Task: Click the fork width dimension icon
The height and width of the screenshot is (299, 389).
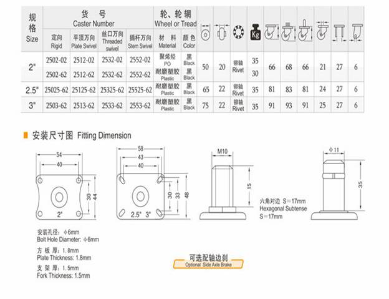Action: tap(339, 31)
